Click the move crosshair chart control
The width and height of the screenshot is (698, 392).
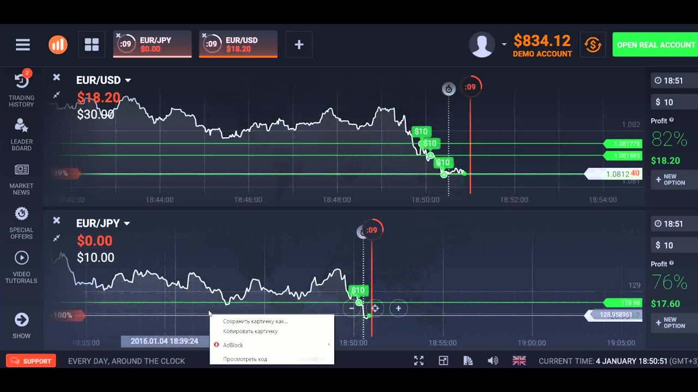375,308
